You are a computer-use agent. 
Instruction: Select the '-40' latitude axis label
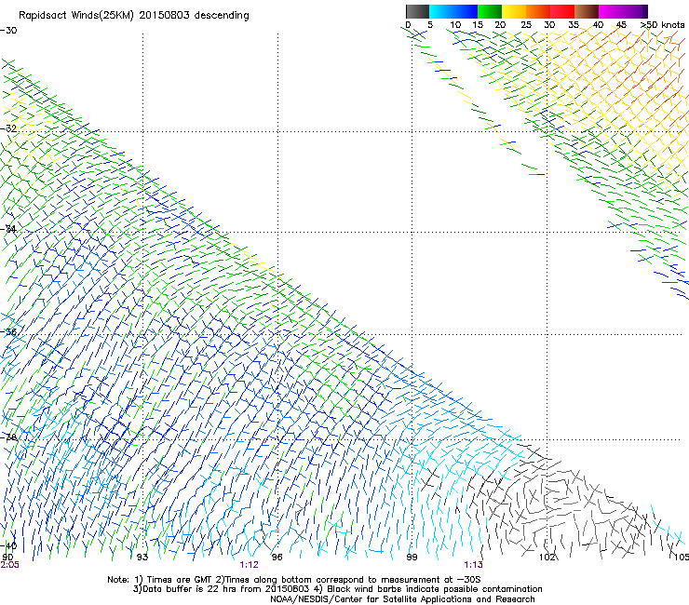tap(8, 545)
